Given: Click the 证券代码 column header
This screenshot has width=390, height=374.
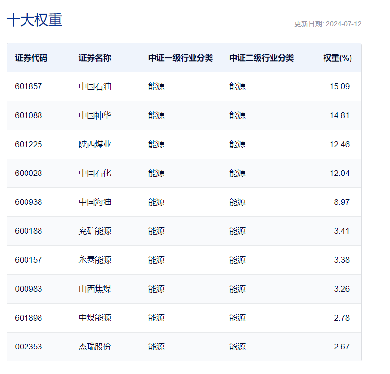Looking at the screenshot, I should [31, 58].
